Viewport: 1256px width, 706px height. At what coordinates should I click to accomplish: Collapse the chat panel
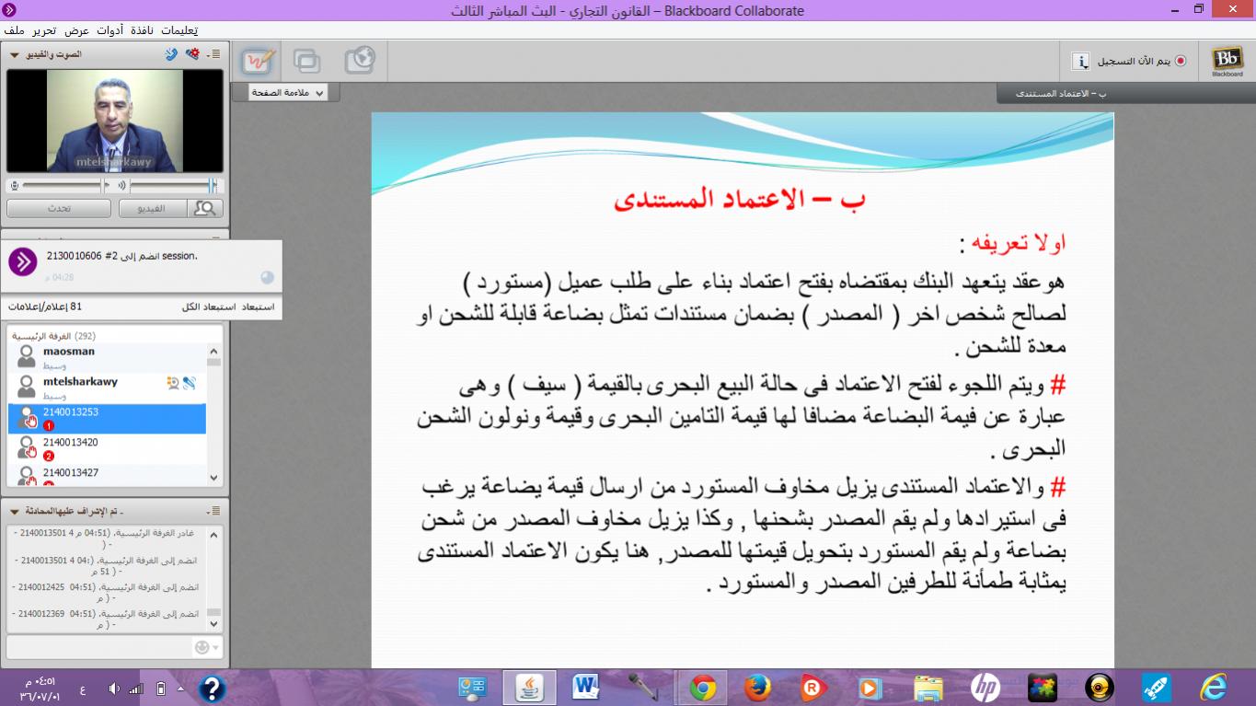(14, 510)
